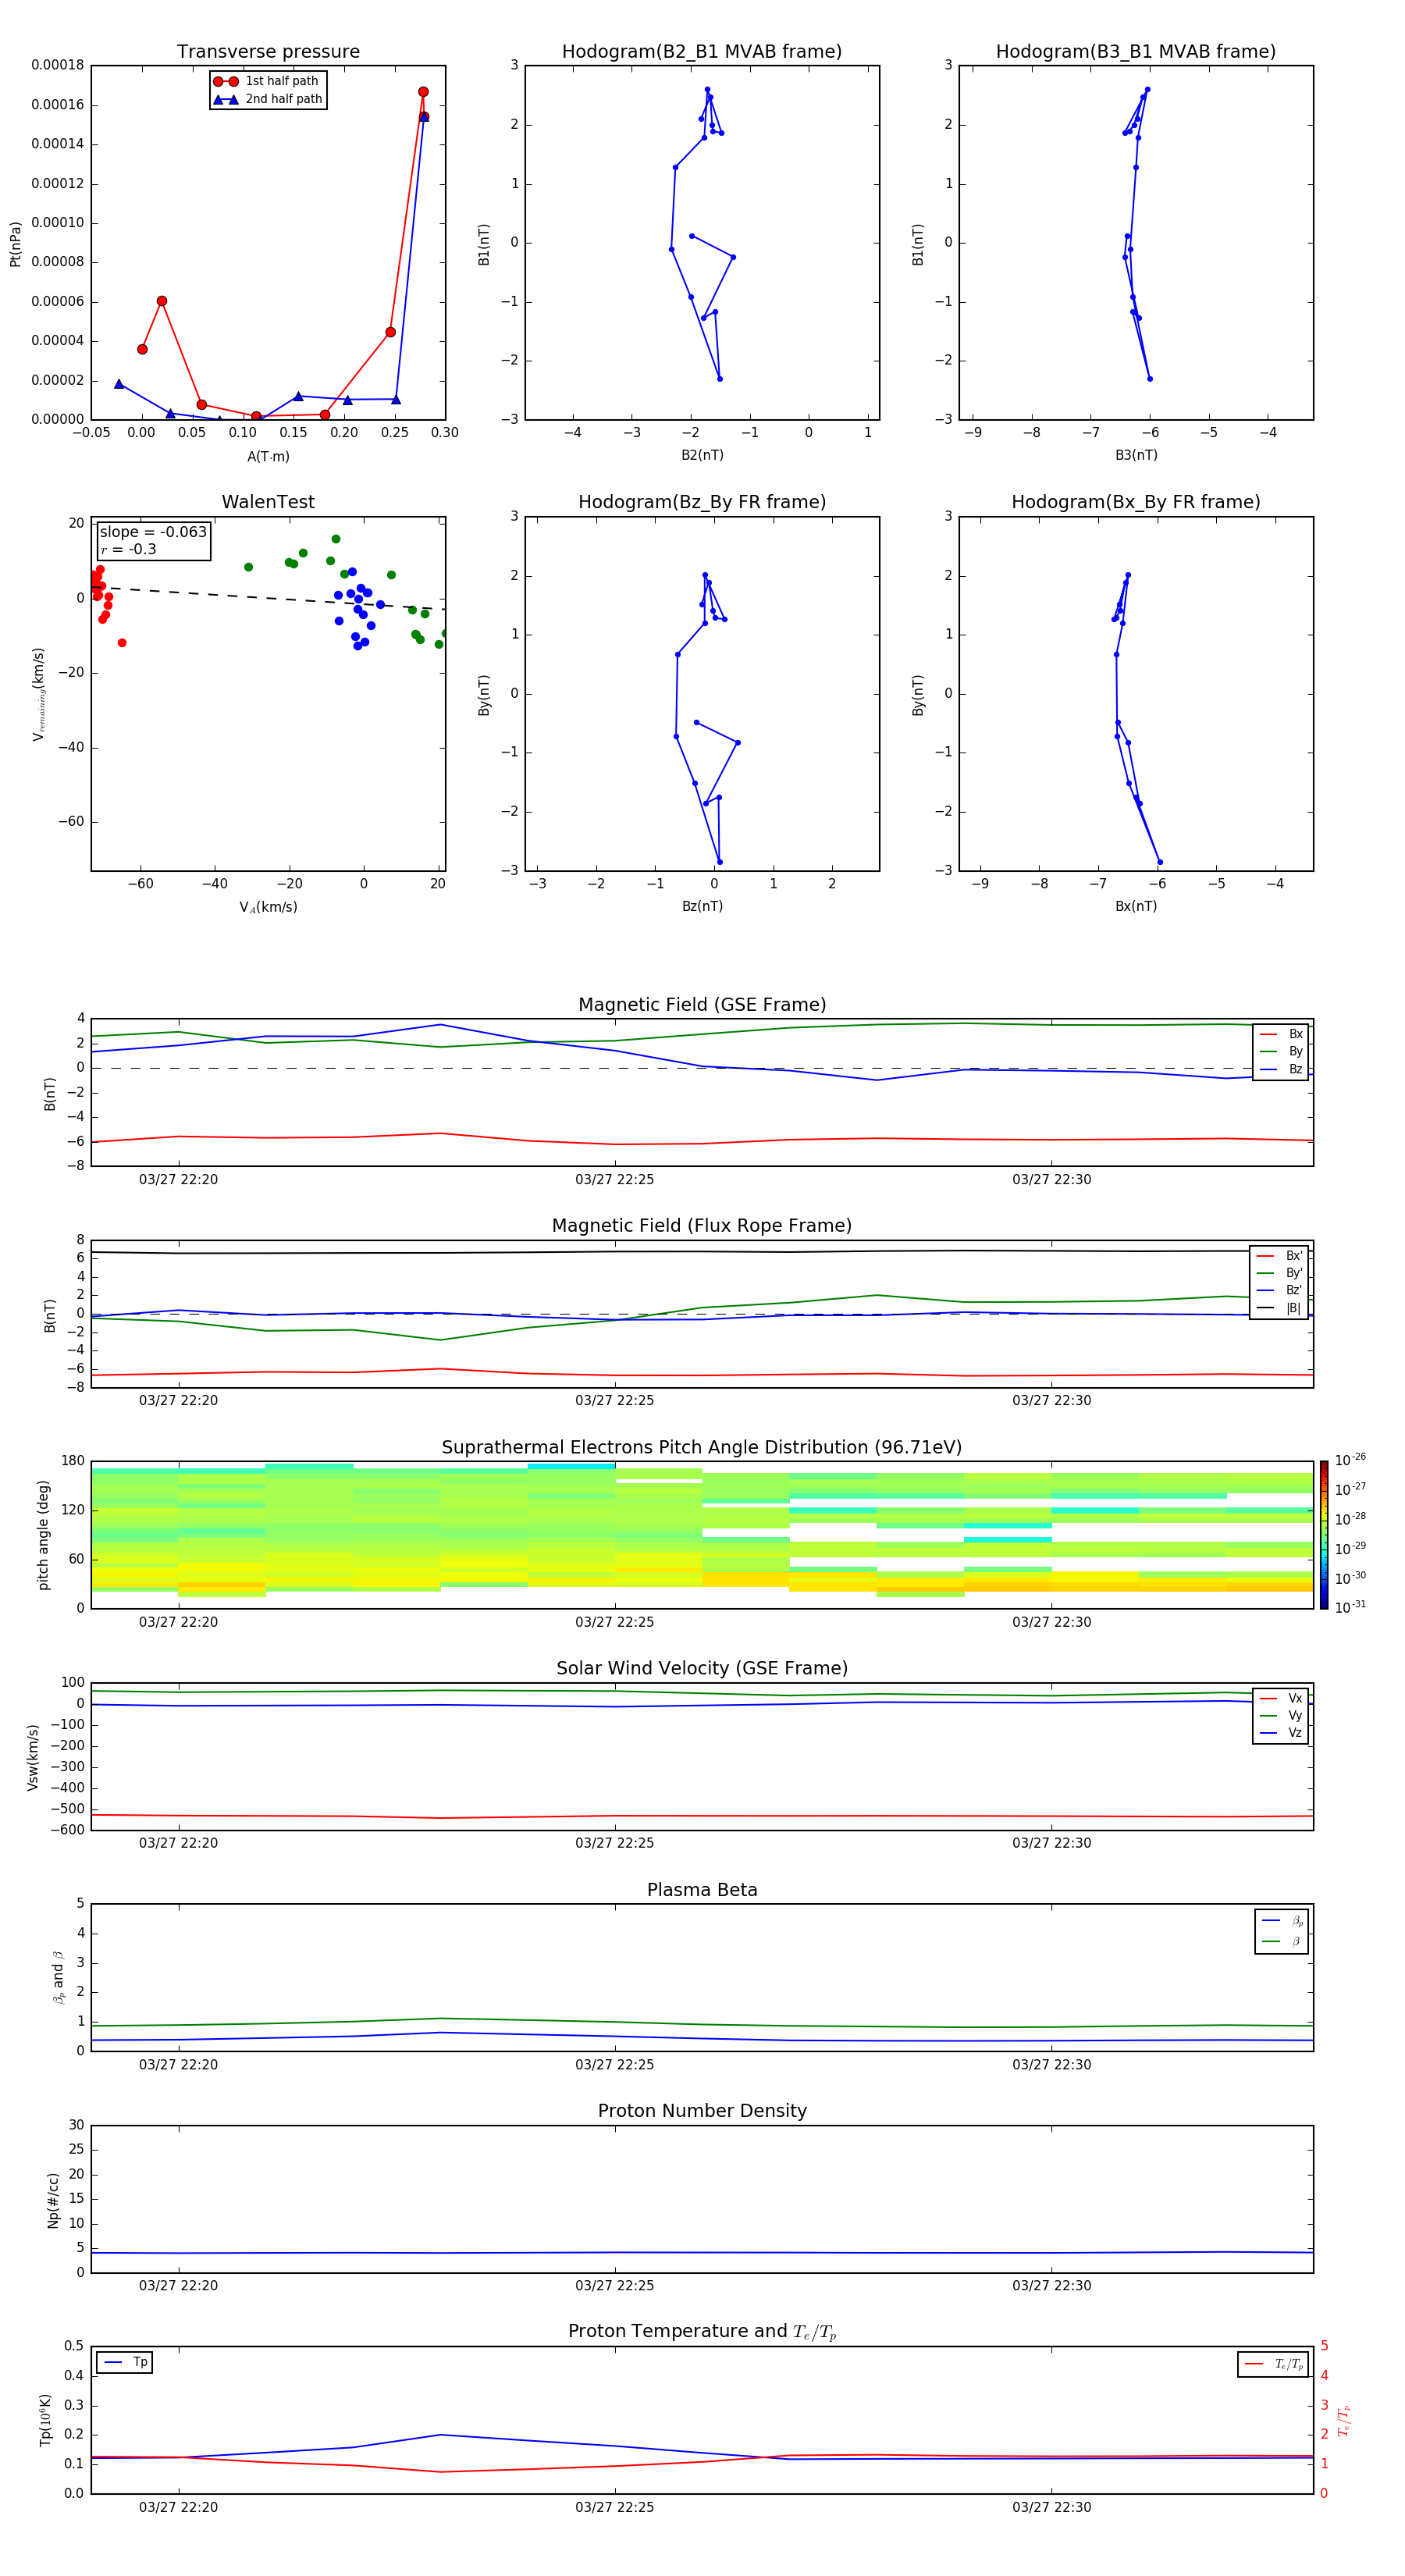Click the "B3(nT)" x-axis label
Viewport: 1405px width, 2576px height.
pos(1136,455)
